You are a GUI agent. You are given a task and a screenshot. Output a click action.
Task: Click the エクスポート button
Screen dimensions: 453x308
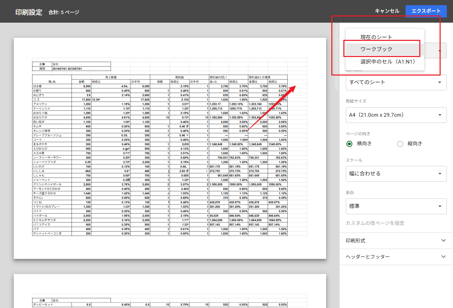tap(426, 11)
